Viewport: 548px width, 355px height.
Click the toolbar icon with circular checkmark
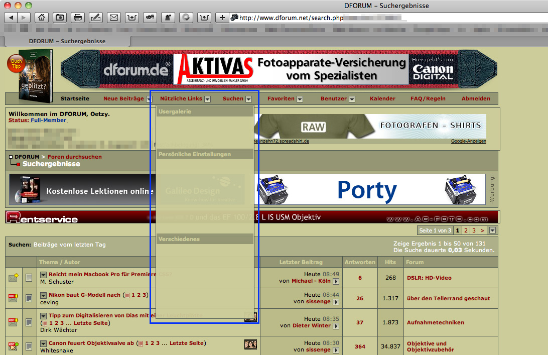tap(186, 18)
